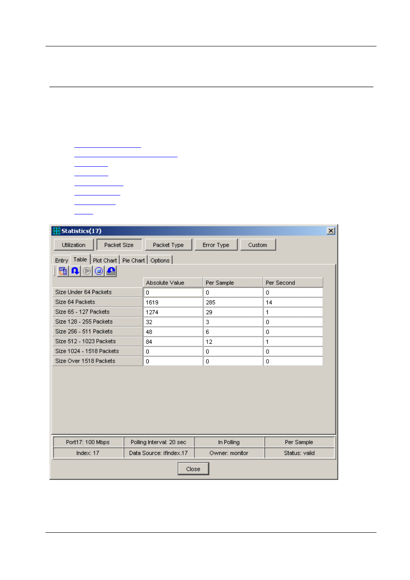Click Per Sample cell in 128 - 255 row
The height and width of the screenshot is (580, 410).
point(233,322)
